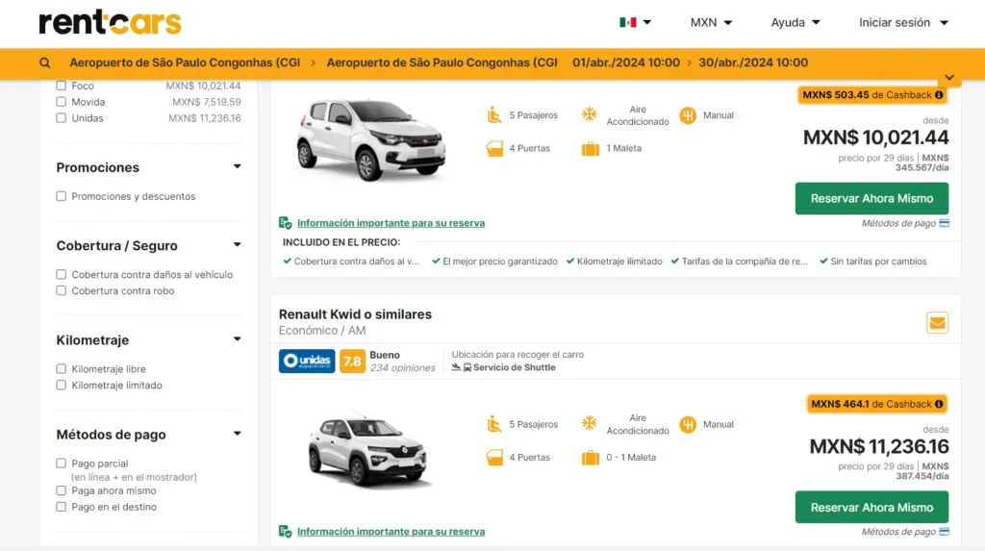Open Información importante link on Renault Kwid card
The image size is (985, 551).
tap(391, 532)
